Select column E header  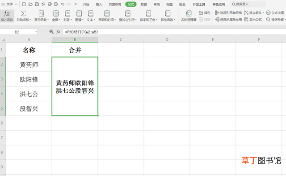[x=213, y=40]
